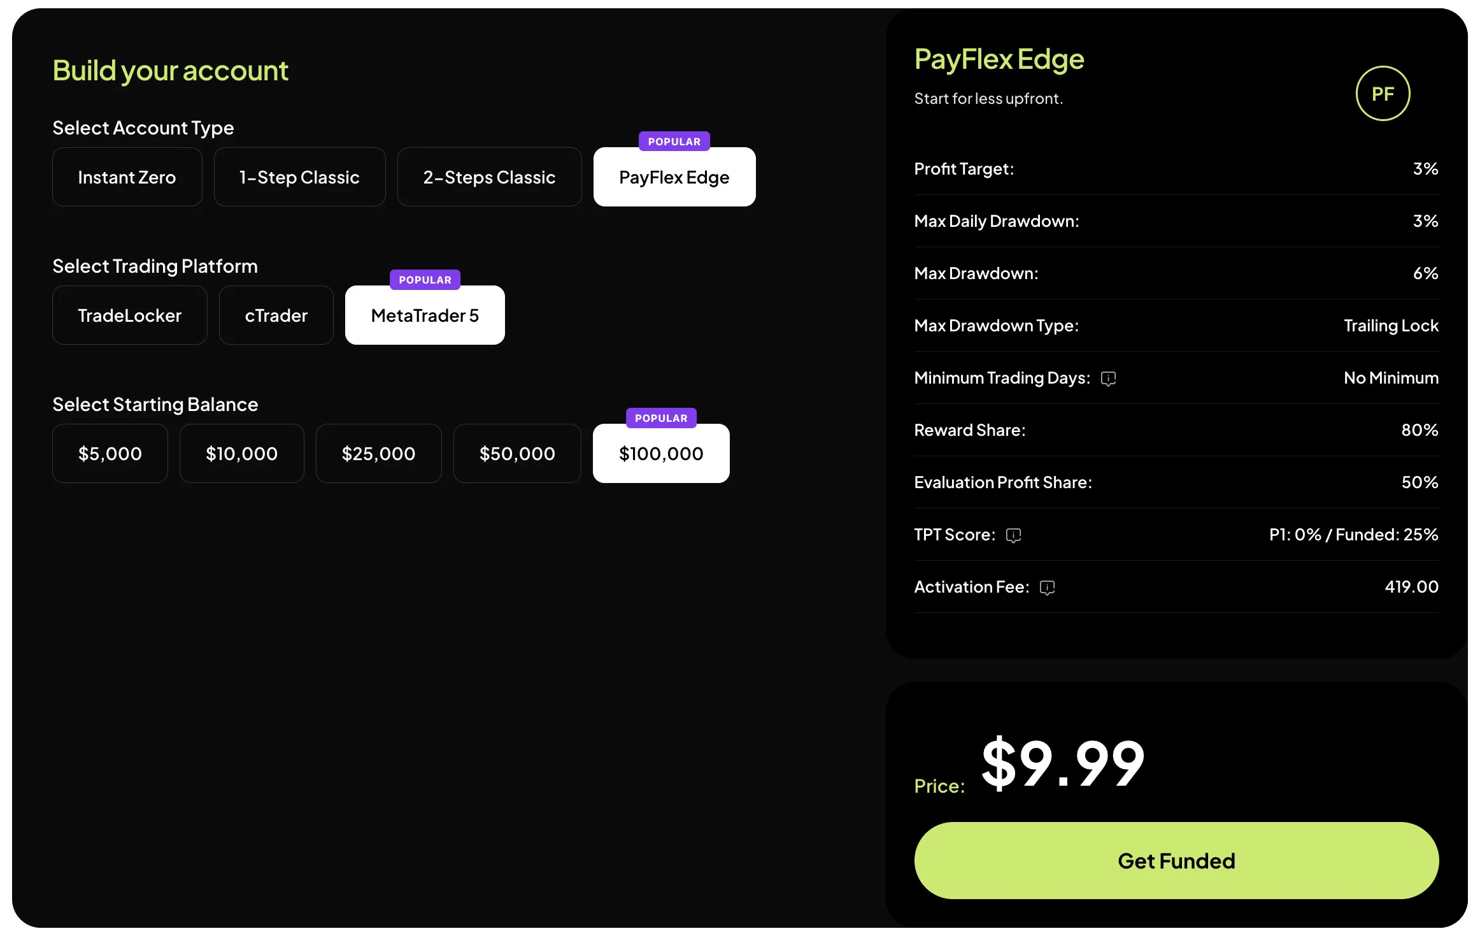Click the 50% evaluation profit share value

1420,482
